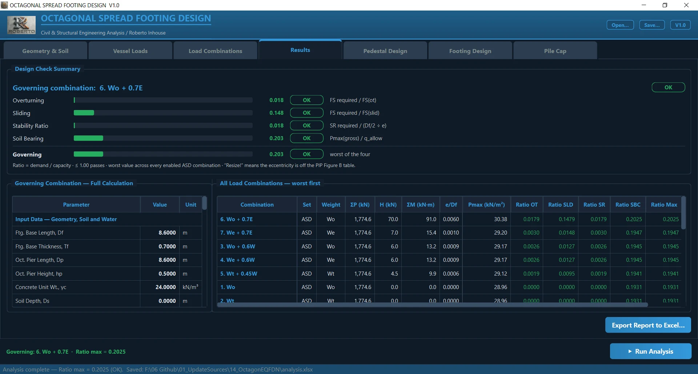Click the Governing ratio progress bar
The image size is (698, 374).
pyautogui.click(x=163, y=154)
